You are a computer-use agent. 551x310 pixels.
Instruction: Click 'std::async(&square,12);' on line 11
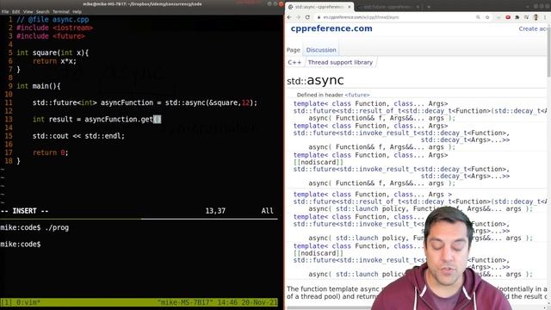tap(211, 102)
